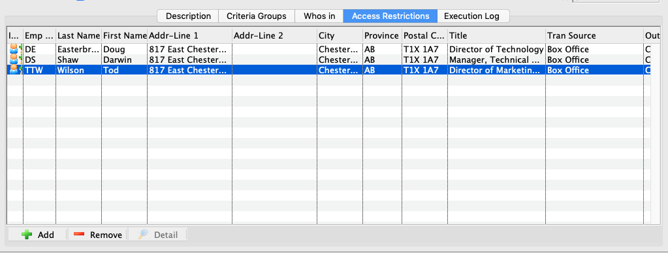Sort by the Last Name column header
The image size is (668, 253).
79,36
